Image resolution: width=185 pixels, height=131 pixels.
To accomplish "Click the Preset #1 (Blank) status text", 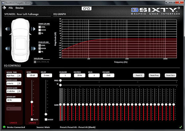I will 78,127.
